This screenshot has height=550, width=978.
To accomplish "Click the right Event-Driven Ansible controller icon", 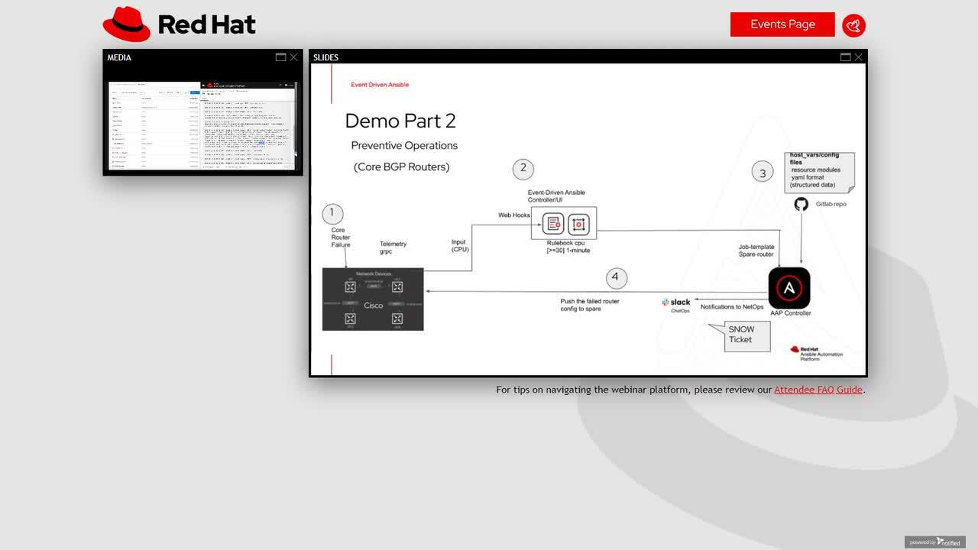I will pyautogui.click(x=578, y=224).
